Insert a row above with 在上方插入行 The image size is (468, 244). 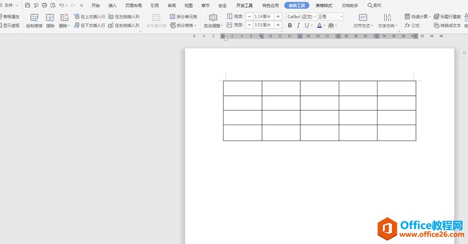[89, 17]
